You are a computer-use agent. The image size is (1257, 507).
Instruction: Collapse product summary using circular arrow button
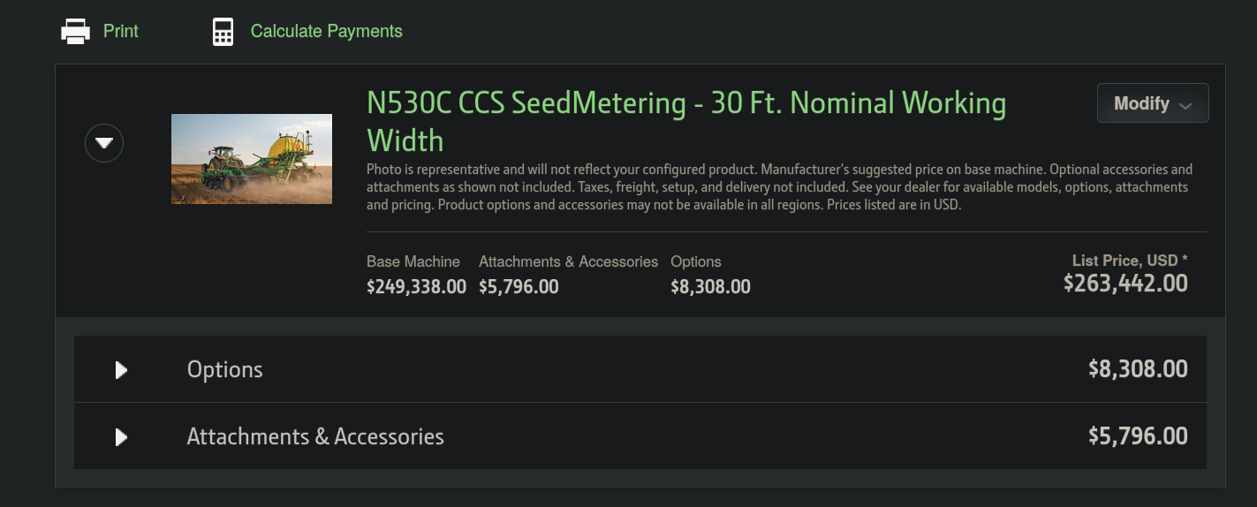104,142
